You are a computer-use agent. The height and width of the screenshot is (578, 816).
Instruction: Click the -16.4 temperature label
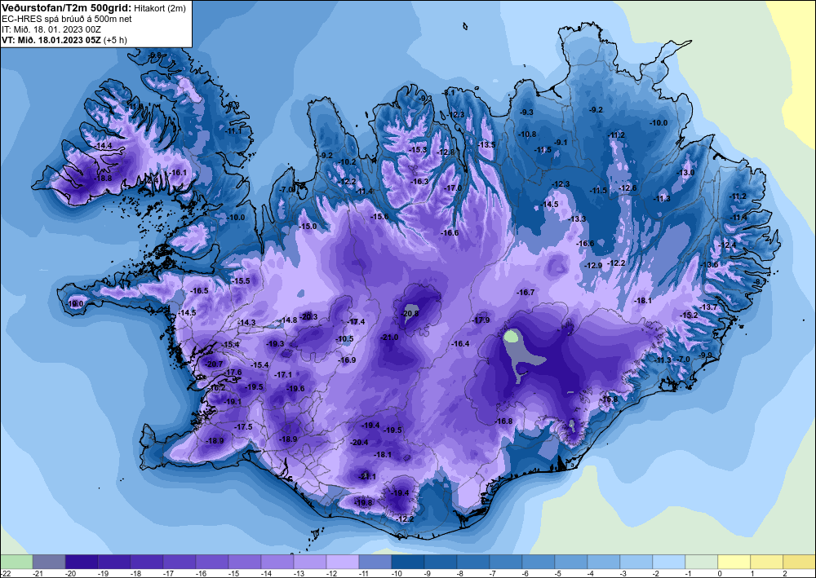coord(460,344)
